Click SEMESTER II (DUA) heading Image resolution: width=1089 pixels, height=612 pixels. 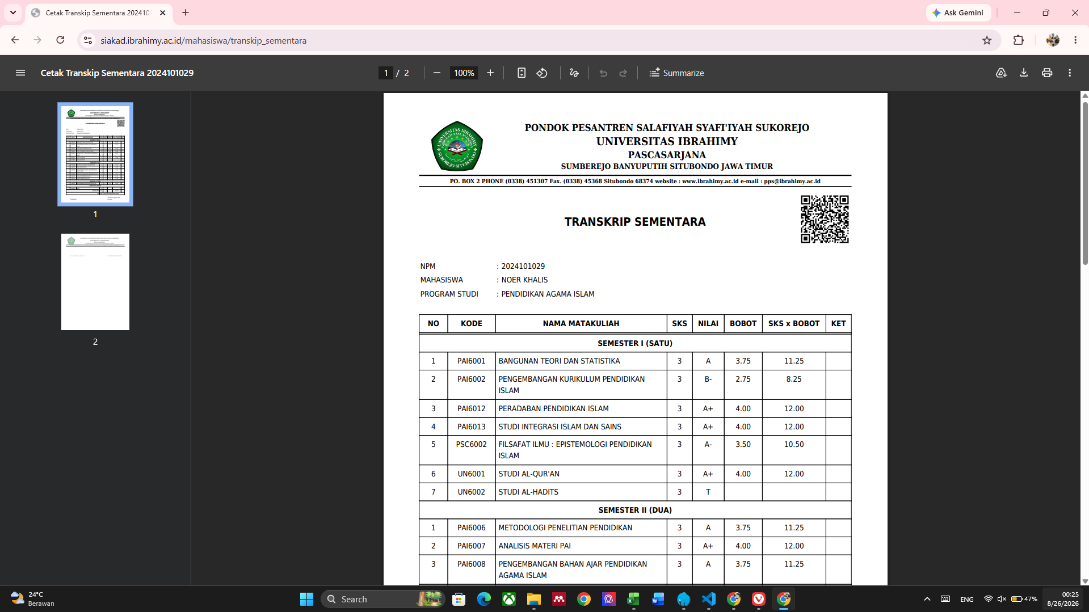pyautogui.click(x=635, y=510)
